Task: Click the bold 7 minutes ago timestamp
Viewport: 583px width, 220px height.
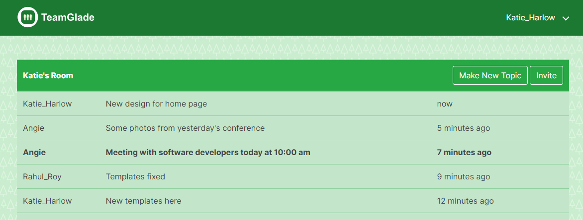Action: point(464,152)
